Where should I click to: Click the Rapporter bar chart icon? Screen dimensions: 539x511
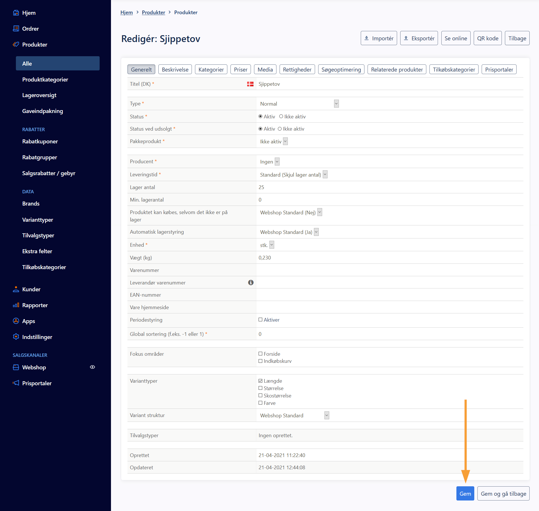point(16,305)
